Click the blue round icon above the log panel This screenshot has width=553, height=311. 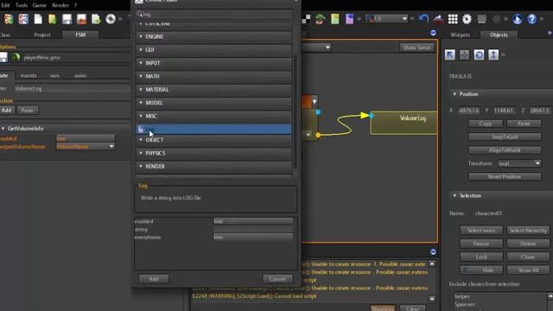click(433, 251)
